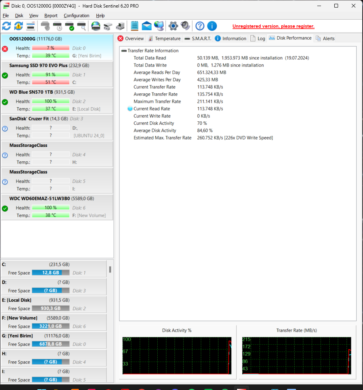Select the Total Data Read row
Viewport: 363px width, 390px height.
click(x=221, y=58)
